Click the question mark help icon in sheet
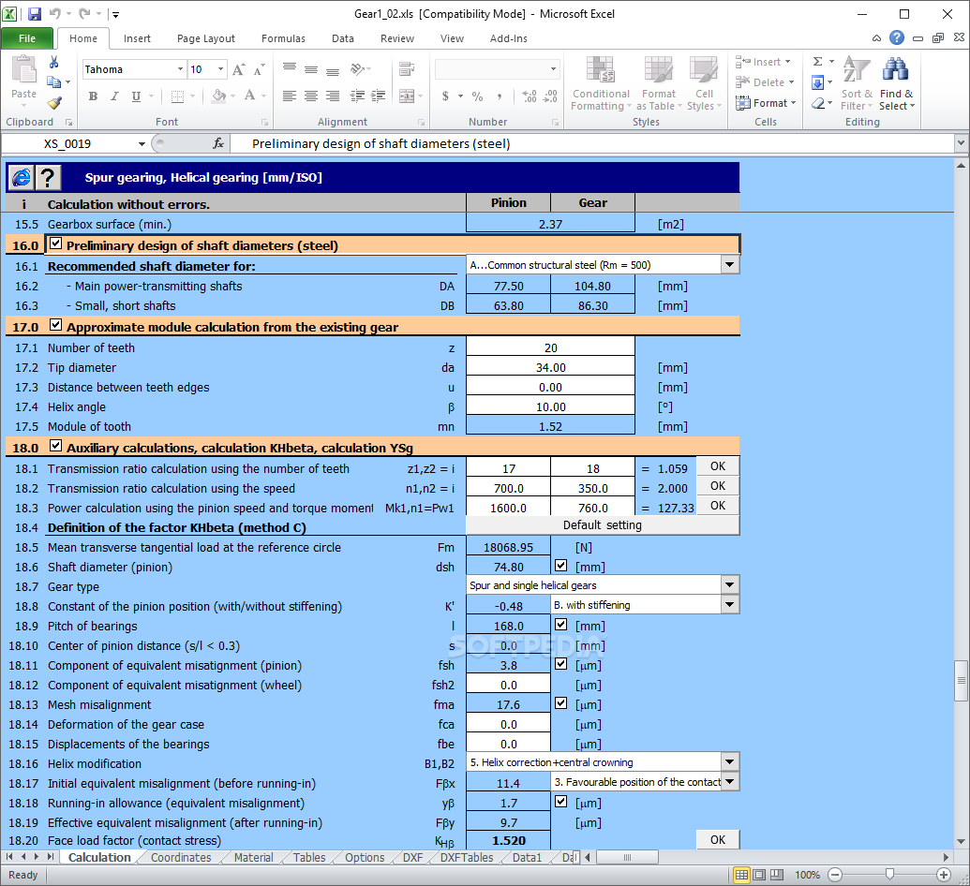 pyautogui.click(x=48, y=178)
